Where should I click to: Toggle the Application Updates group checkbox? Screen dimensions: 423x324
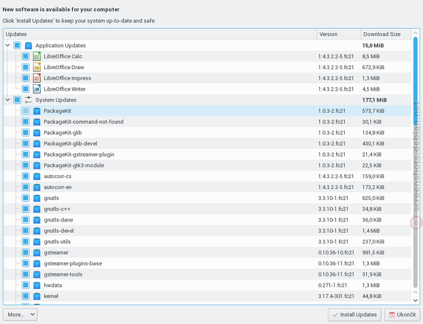coord(17,45)
